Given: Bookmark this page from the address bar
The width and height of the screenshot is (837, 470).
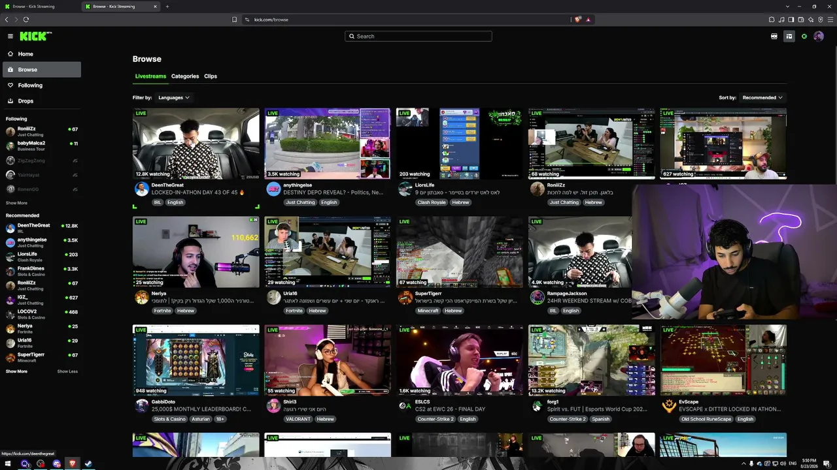Looking at the screenshot, I should point(235,20).
